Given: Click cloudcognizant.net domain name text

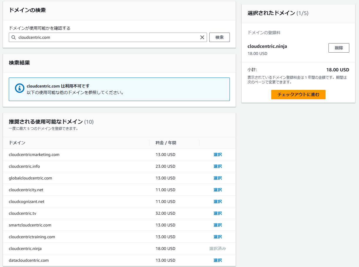Looking at the screenshot, I should (x=27, y=201).
